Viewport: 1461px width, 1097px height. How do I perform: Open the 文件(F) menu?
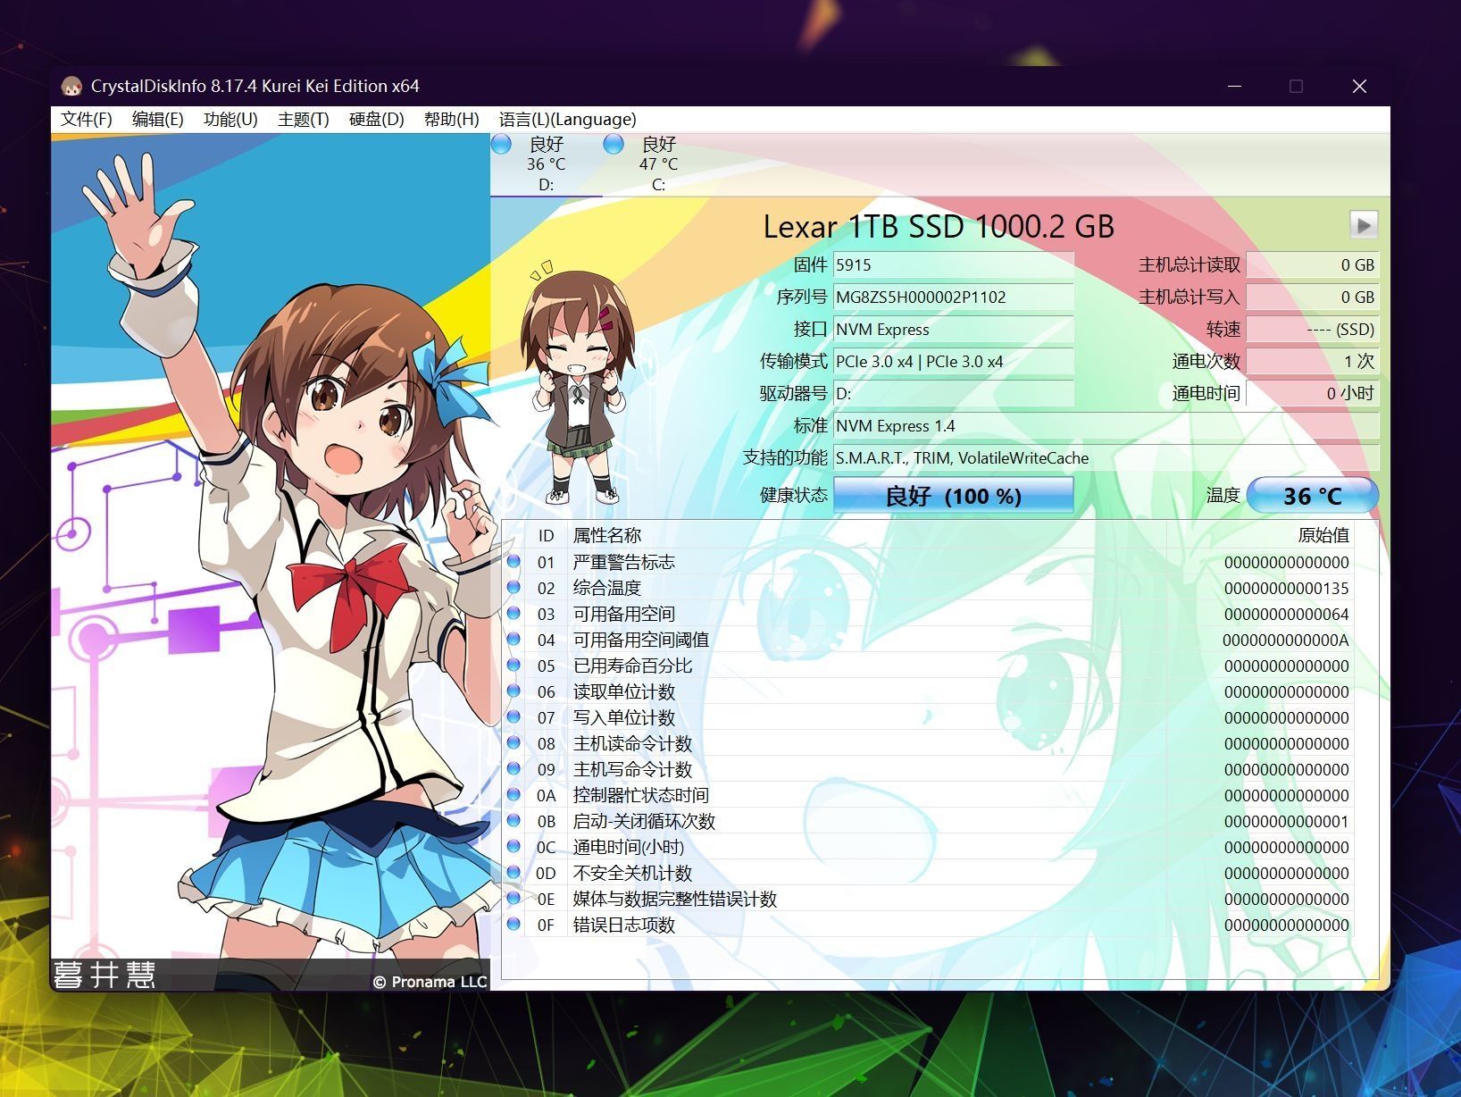(x=86, y=120)
